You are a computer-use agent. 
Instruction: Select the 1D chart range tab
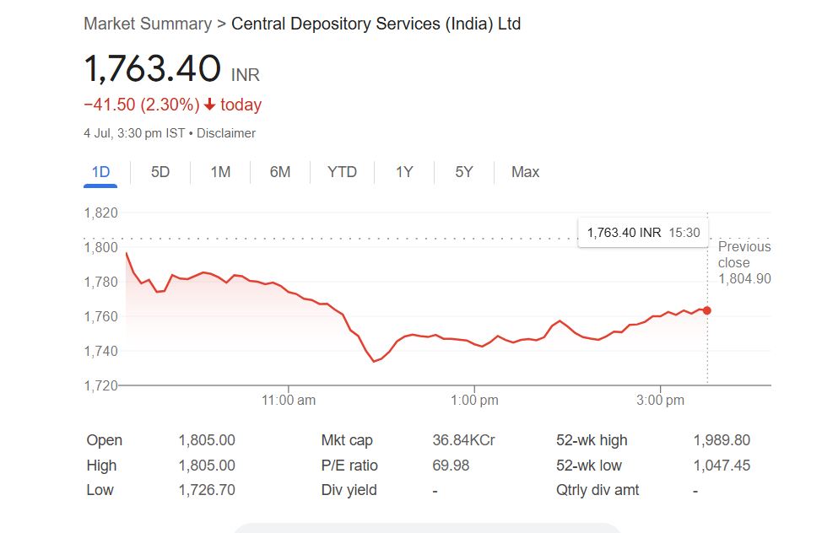click(100, 172)
